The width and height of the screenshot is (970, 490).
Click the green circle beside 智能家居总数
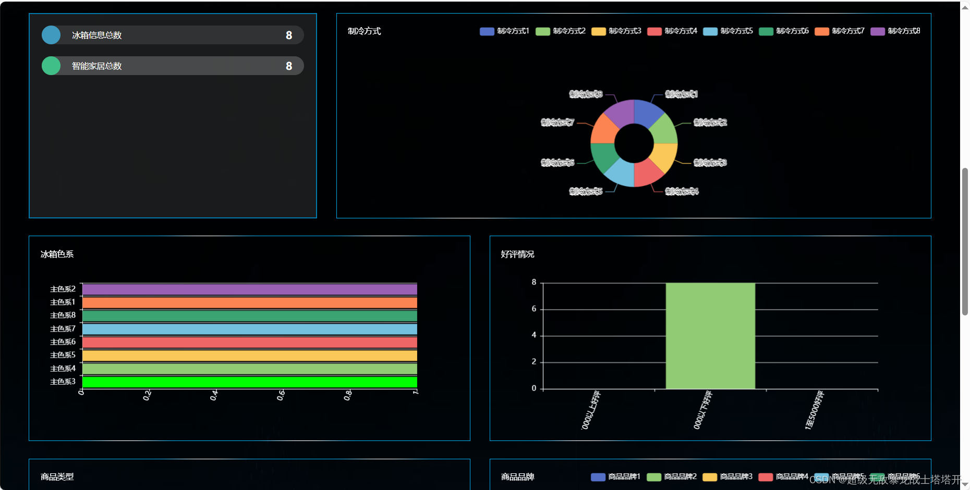51,66
